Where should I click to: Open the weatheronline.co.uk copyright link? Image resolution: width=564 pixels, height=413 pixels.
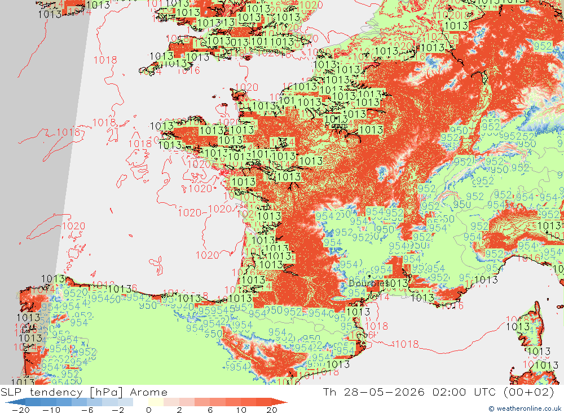pyautogui.click(x=525, y=408)
